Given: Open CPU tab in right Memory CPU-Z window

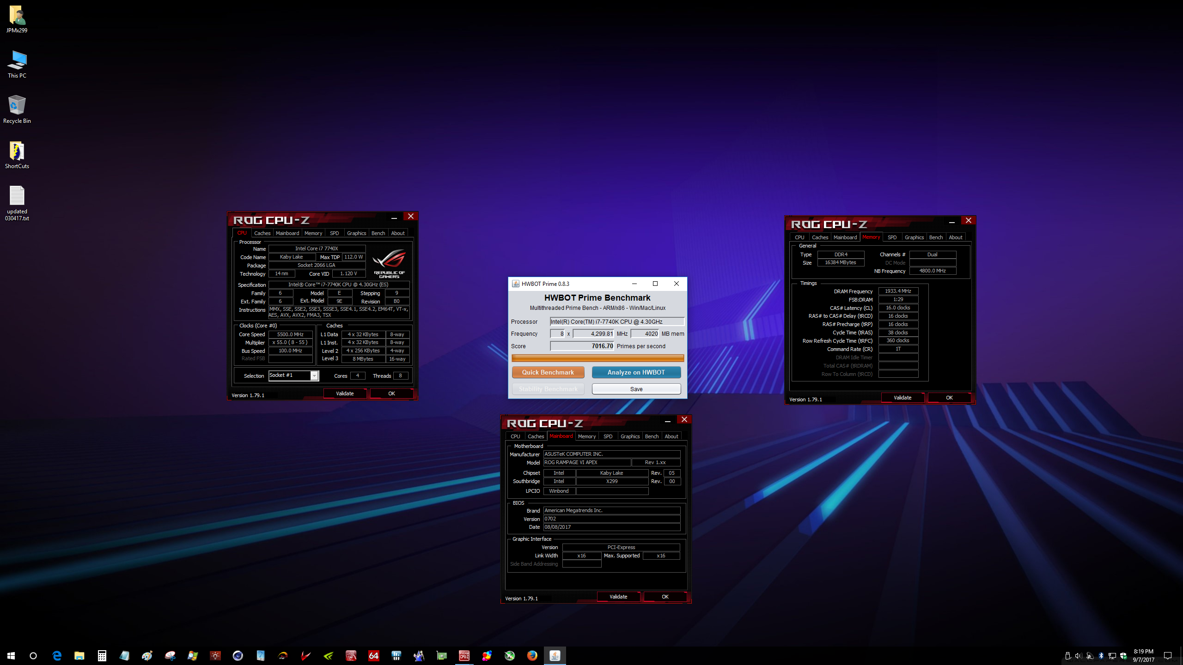Looking at the screenshot, I should coord(799,237).
